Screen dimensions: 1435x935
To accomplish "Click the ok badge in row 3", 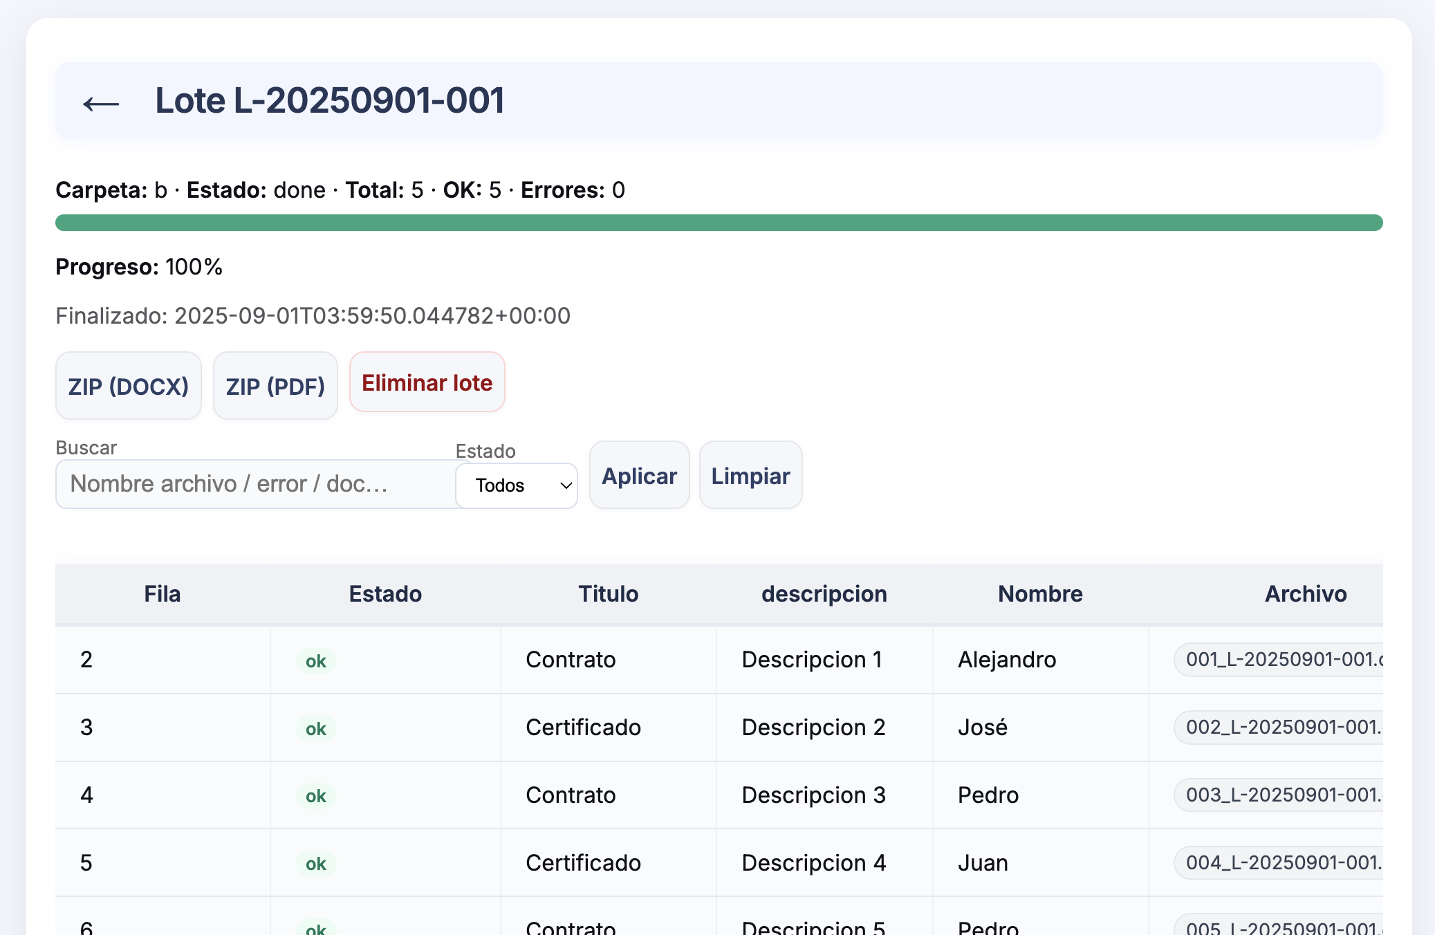I will coord(316,729).
